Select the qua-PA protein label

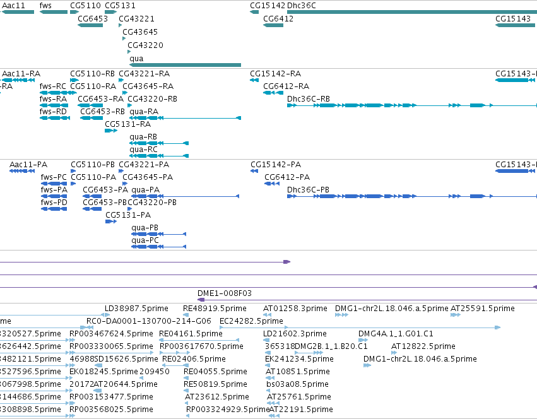click(x=146, y=190)
